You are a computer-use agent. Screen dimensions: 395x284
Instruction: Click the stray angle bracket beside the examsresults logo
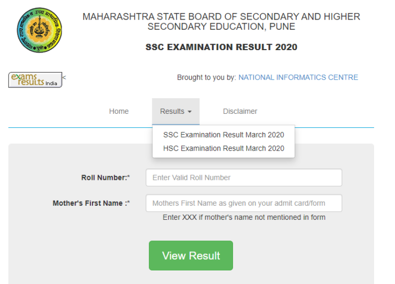click(x=64, y=77)
